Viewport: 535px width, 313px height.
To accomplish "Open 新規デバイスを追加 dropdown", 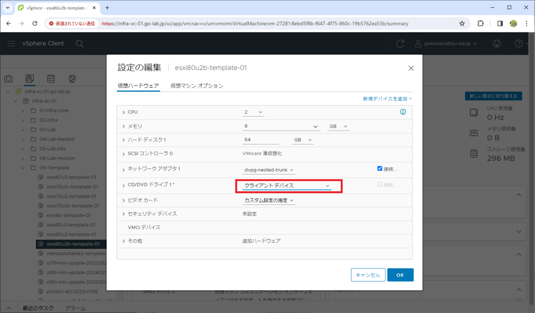I will pos(387,99).
